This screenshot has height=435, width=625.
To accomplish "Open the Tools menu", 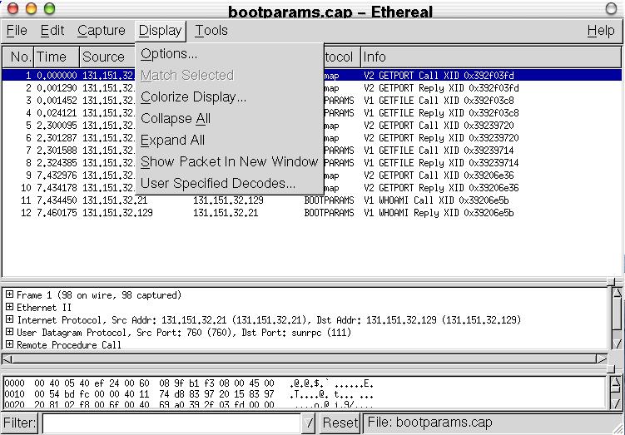I will (x=211, y=31).
